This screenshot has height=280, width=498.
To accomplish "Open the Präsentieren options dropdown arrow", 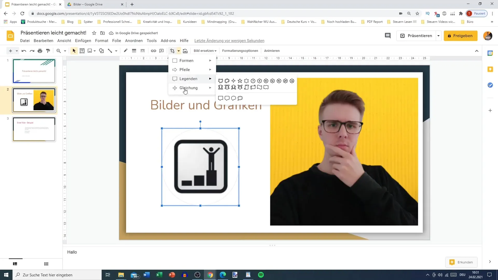I will click(439, 36).
